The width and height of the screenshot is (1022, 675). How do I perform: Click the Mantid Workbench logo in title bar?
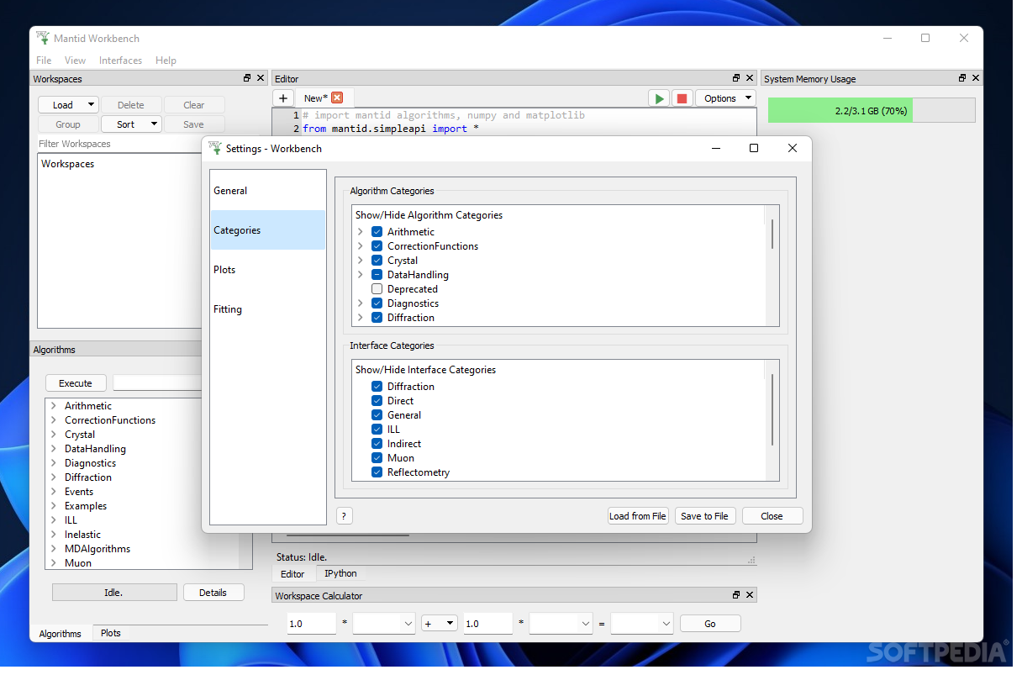pos(43,38)
